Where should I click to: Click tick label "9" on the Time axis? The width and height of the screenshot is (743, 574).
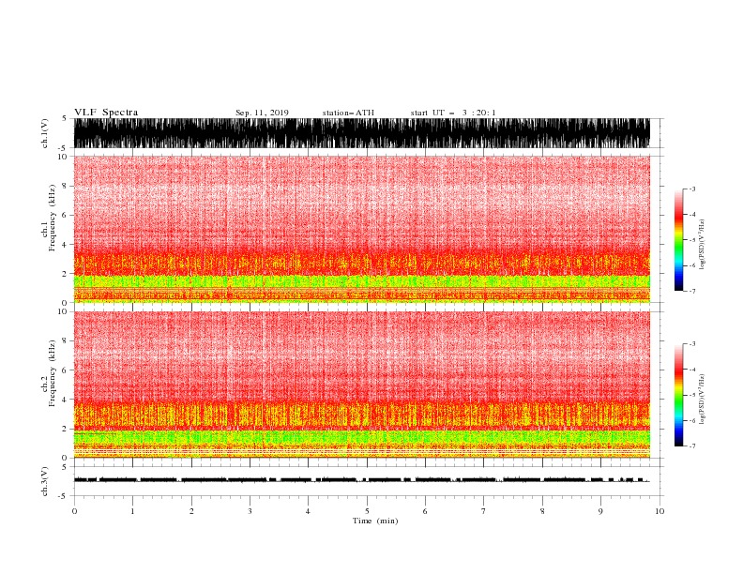click(600, 511)
